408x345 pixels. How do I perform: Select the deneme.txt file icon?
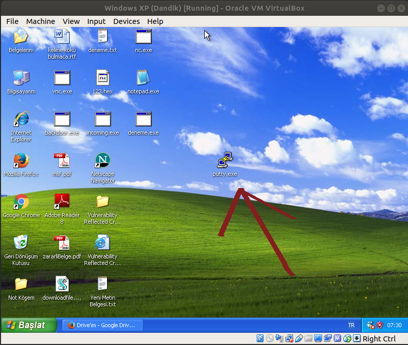tap(102, 37)
